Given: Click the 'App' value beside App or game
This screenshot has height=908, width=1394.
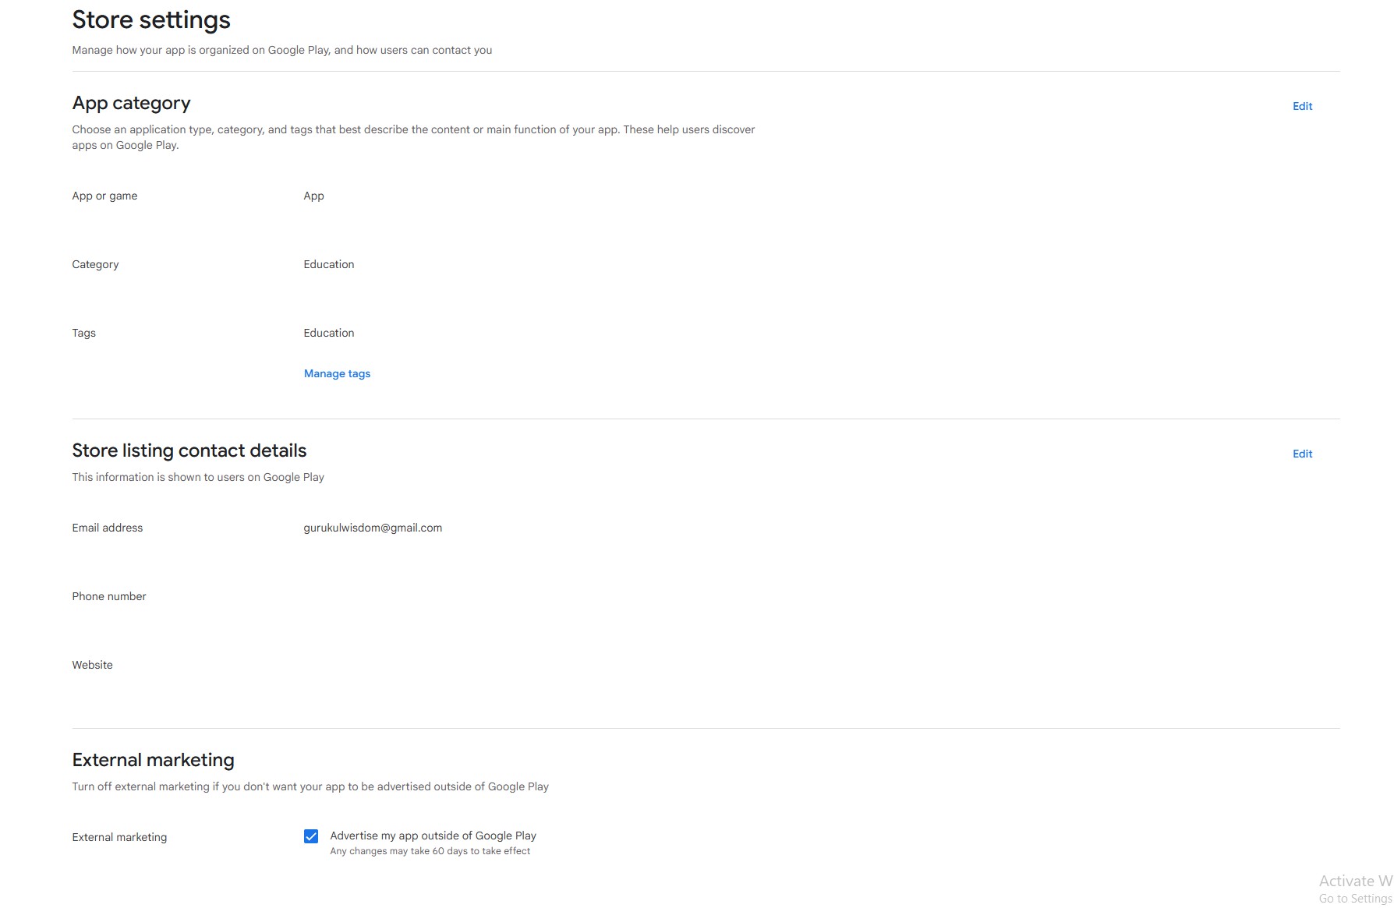Looking at the screenshot, I should (x=313, y=196).
